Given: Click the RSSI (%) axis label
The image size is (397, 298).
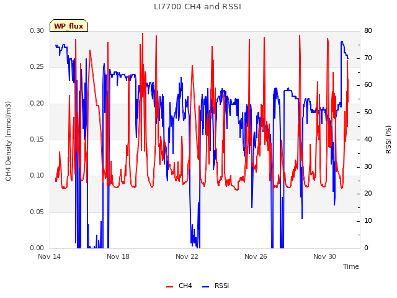Looking at the screenshot, I should pyautogui.click(x=388, y=140).
